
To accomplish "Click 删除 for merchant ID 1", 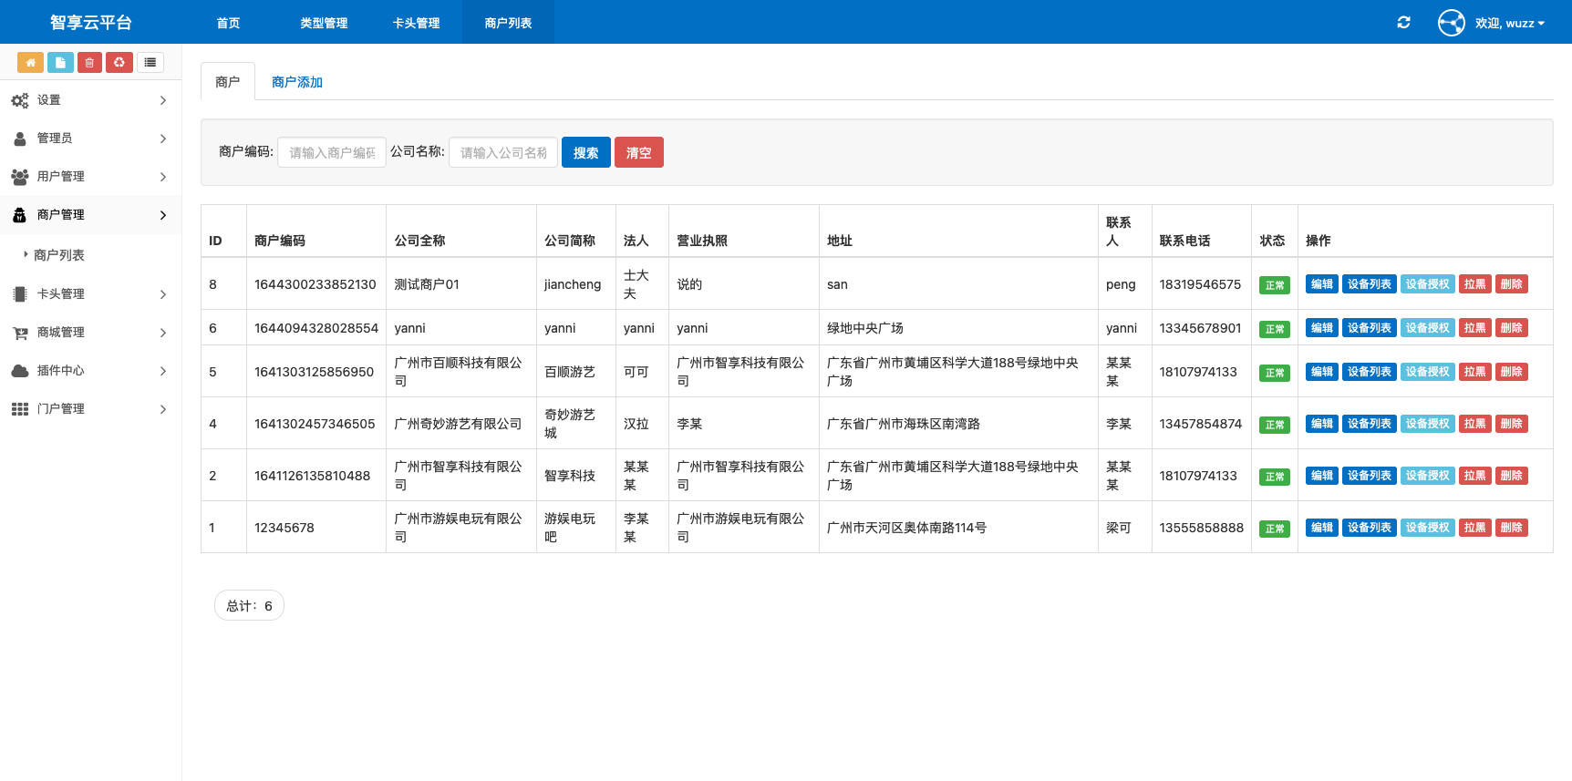I will 1511,528.
